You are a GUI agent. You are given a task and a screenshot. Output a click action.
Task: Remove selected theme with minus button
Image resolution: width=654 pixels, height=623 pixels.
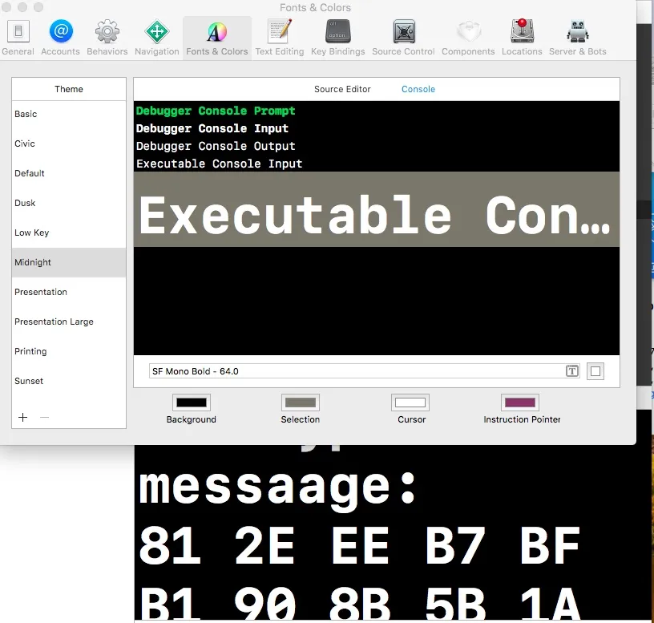pyautogui.click(x=45, y=417)
